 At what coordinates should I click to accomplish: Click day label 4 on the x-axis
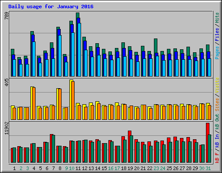34,168
